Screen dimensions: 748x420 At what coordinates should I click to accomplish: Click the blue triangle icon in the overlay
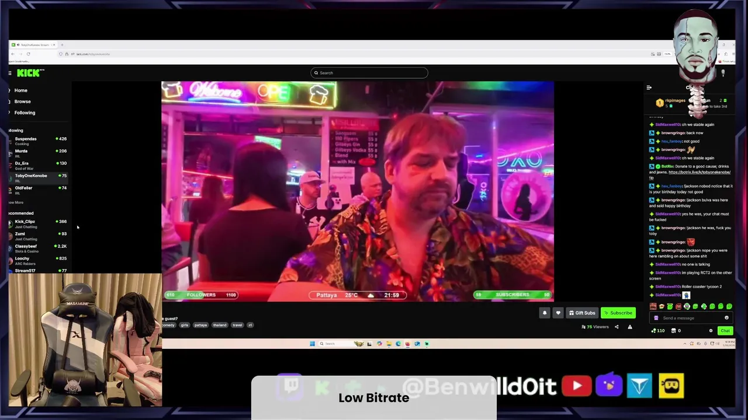[x=639, y=386]
